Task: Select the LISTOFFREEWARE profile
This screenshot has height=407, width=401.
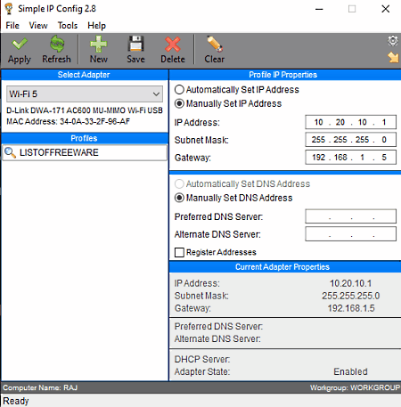Action: coord(85,152)
